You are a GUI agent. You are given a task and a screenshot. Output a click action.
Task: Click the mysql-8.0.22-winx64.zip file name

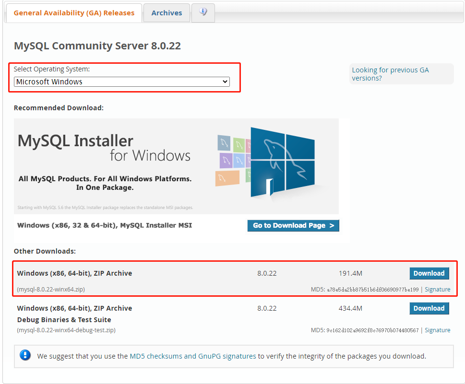51,290
